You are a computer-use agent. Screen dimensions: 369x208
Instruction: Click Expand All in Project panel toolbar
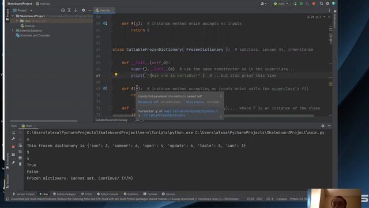click(69, 10)
